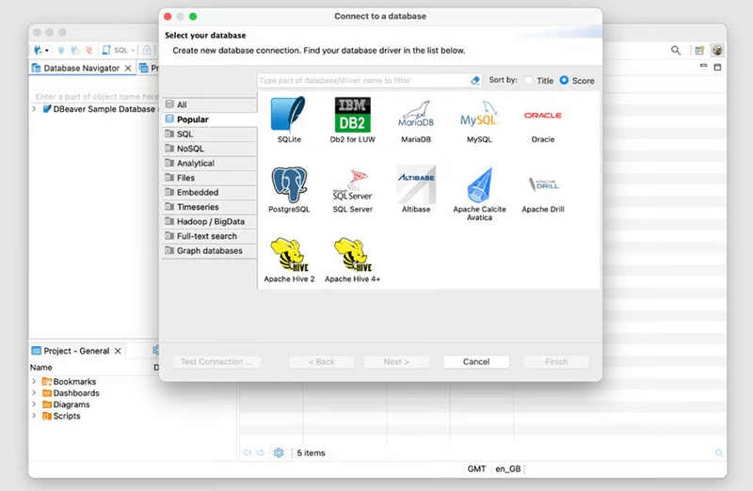Choose the IBM Db2 for LUW driver
753x491 pixels.
click(352, 115)
